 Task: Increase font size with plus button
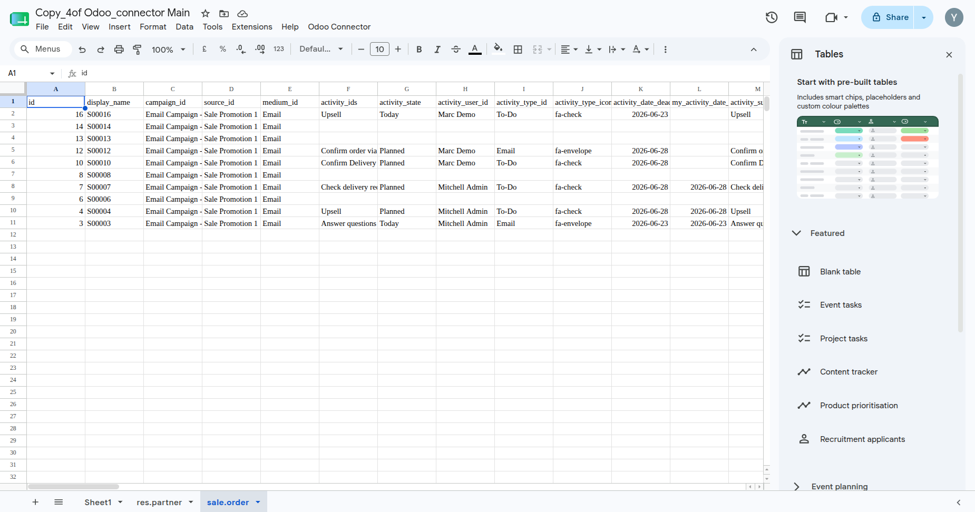398,49
